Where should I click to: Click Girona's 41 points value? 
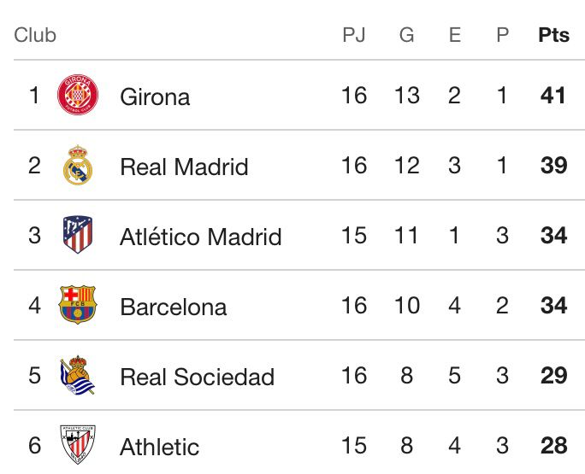553,95
